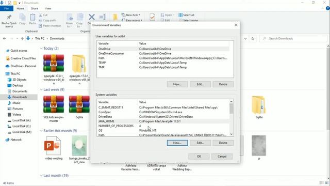Image resolution: width=330 pixels, height=186 pixels.
Task: Click Paste shortcut in ribbon
Action: 50,26
